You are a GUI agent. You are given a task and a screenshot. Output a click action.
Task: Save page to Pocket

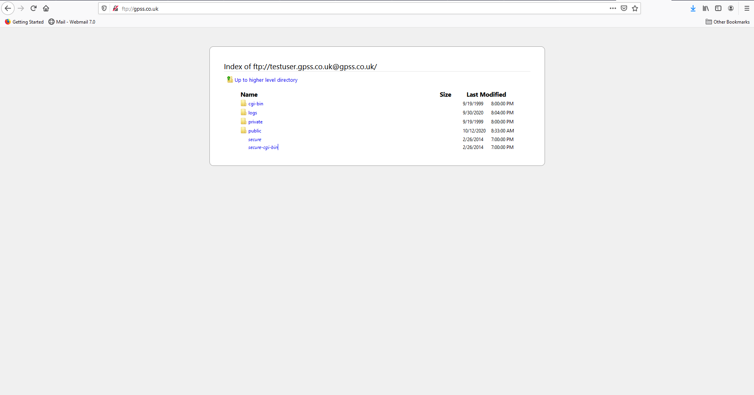click(x=624, y=8)
